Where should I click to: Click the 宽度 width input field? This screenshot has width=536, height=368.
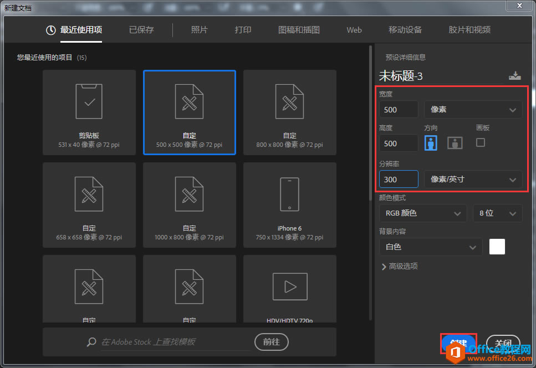click(399, 110)
